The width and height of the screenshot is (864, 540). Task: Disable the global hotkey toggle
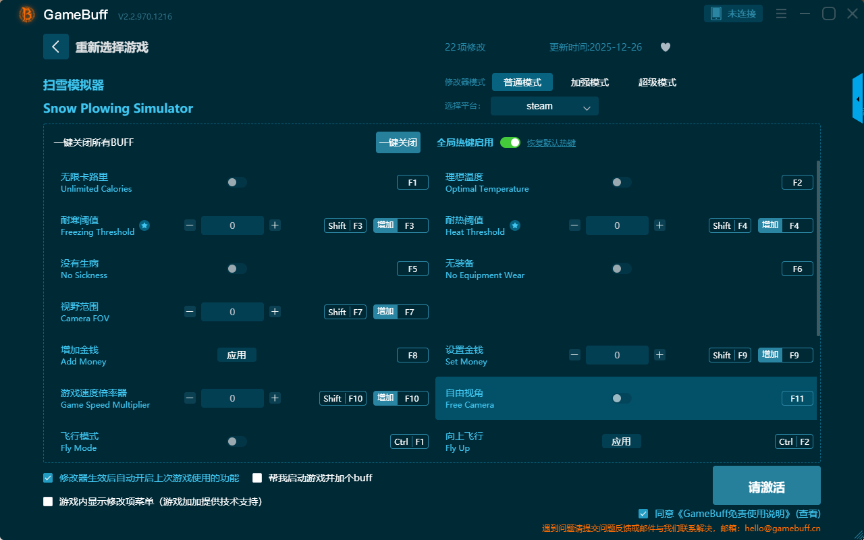510,142
